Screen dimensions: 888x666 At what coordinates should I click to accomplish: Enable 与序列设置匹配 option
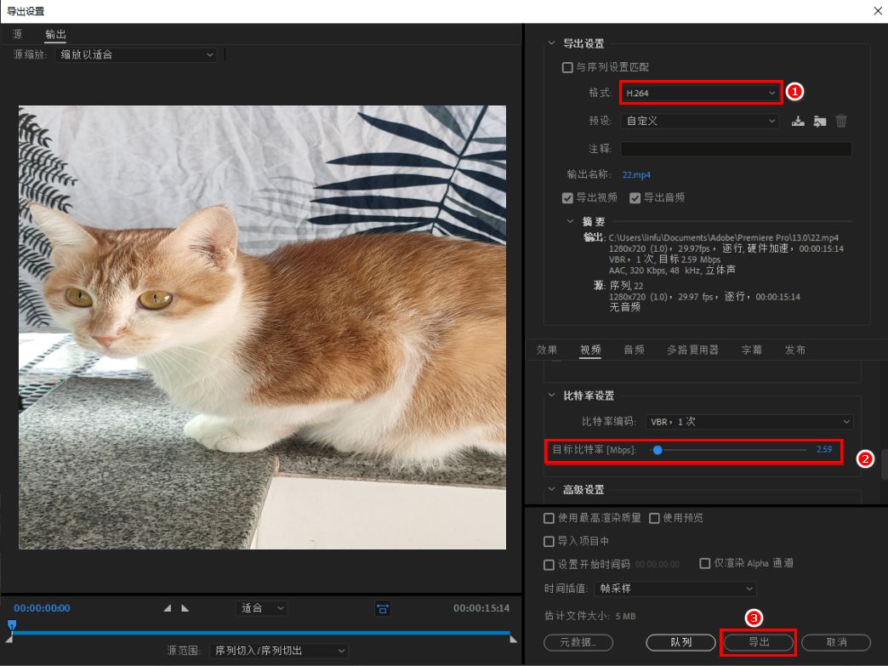tap(566, 66)
